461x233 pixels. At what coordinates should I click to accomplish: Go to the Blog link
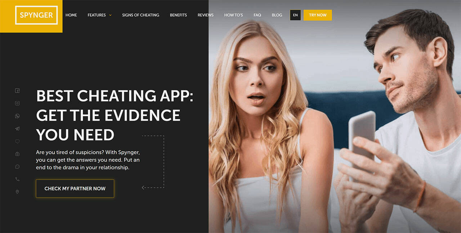pyautogui.click(x=277, y=15)
